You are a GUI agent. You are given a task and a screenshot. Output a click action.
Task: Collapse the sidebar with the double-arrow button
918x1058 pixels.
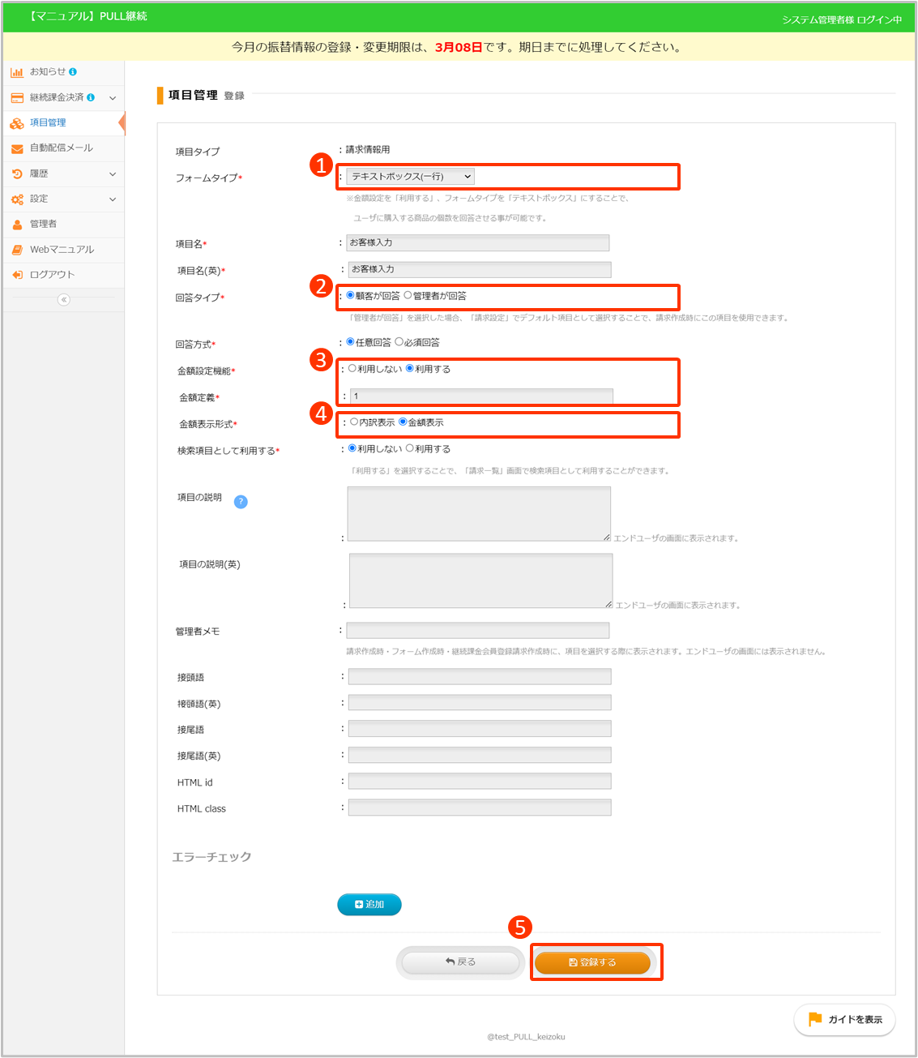tap(63, 300)
